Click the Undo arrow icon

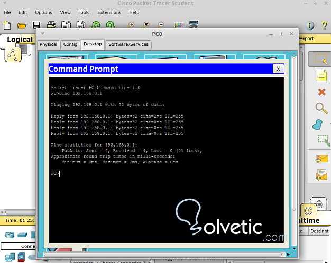[x=96, y=25]
